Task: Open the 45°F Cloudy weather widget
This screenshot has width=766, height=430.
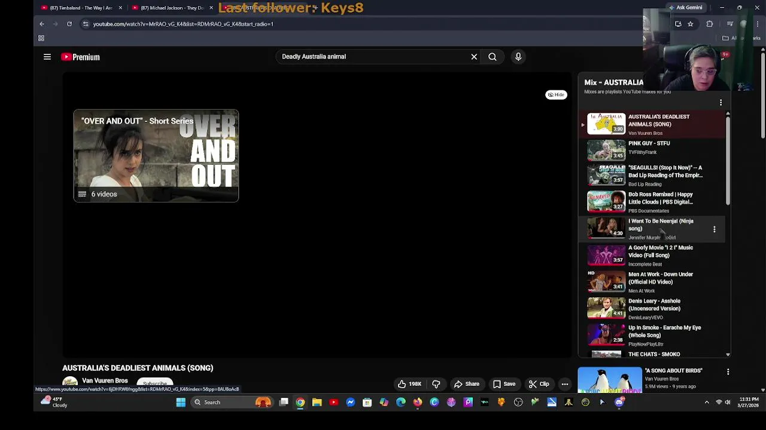Action: tap(54, 403)
